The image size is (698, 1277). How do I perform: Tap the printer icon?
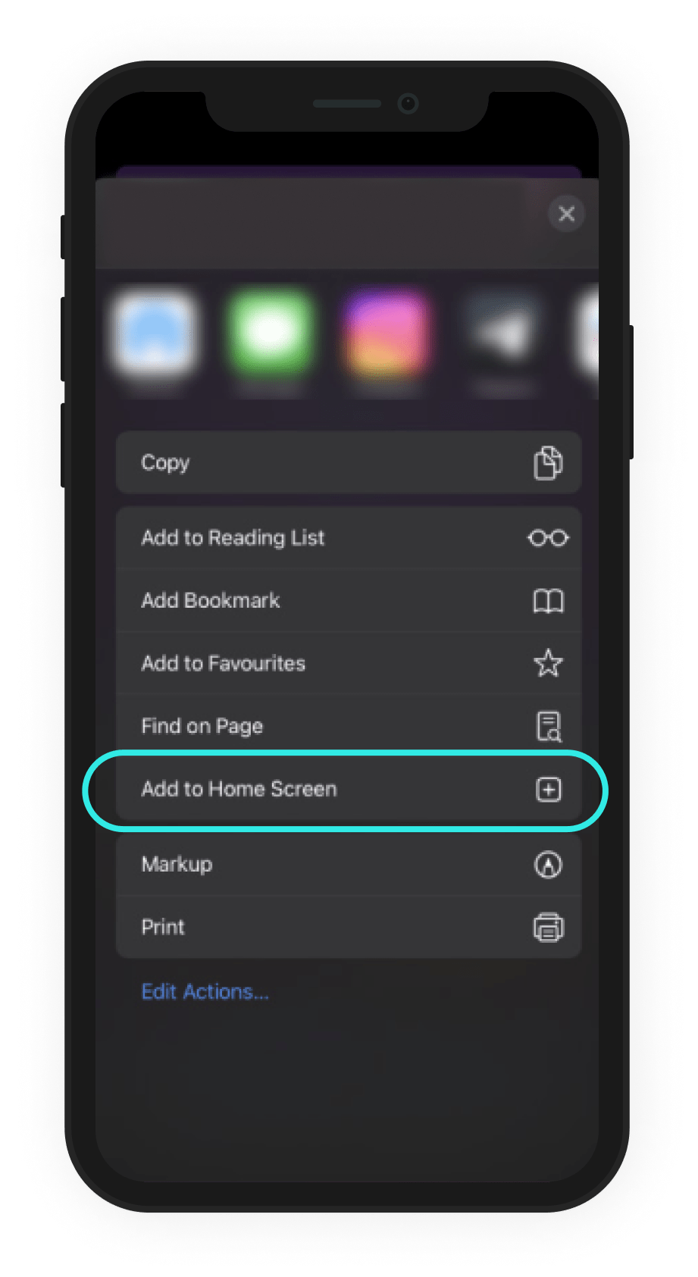pos(549,927)
